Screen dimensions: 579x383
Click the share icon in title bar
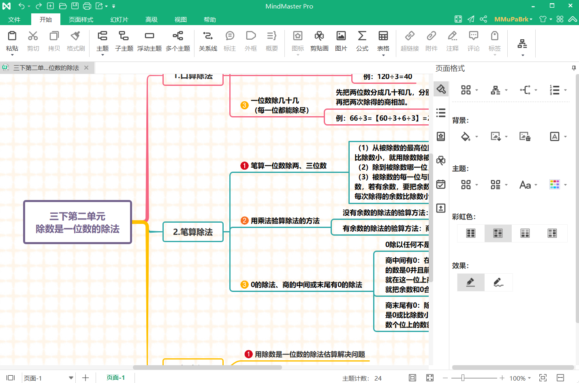point(483,19)
